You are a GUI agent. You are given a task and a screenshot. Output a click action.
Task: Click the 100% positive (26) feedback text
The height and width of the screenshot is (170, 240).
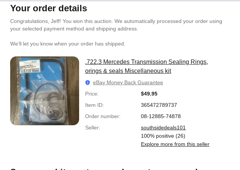(163, 136)
